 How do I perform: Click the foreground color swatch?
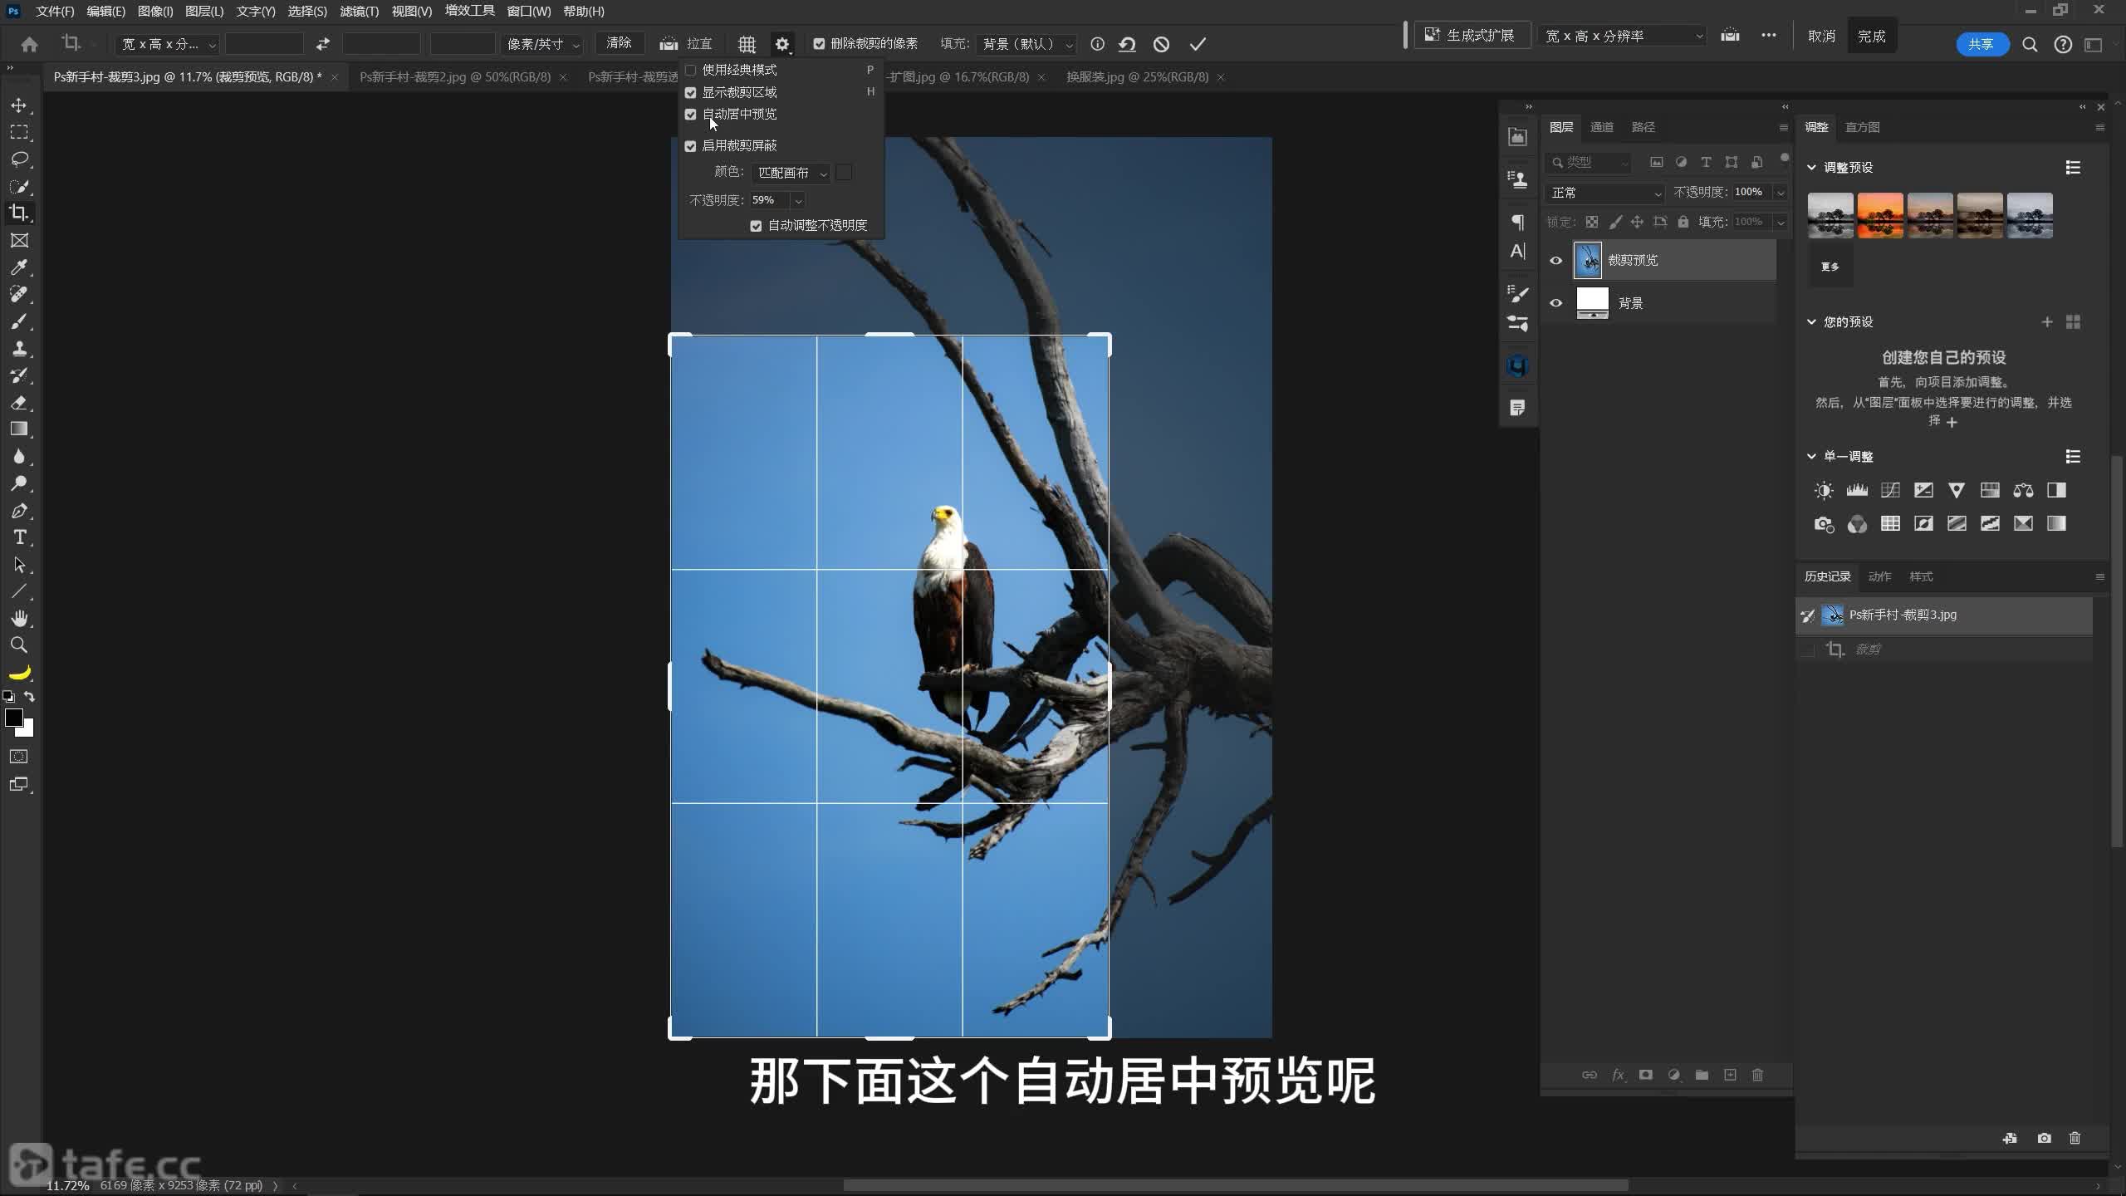[x=13, y=718]
